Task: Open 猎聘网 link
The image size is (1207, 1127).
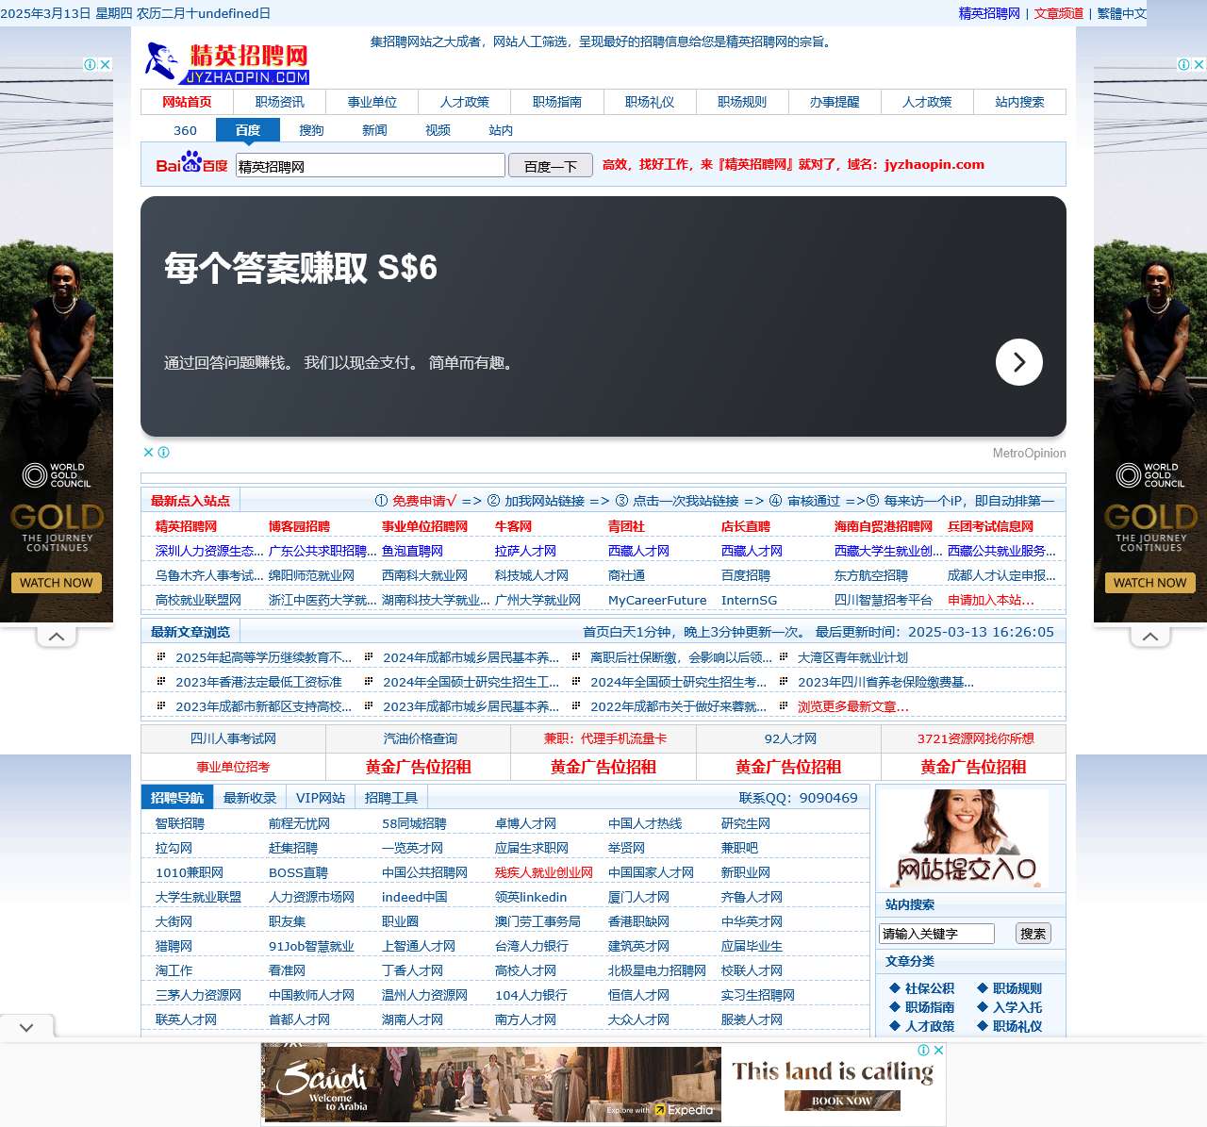Action: tap(174, 946)
